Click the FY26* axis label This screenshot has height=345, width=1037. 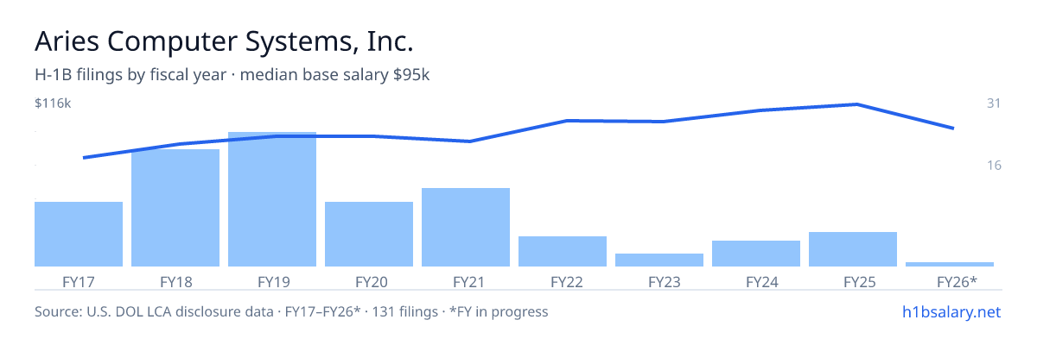[957, 281]
